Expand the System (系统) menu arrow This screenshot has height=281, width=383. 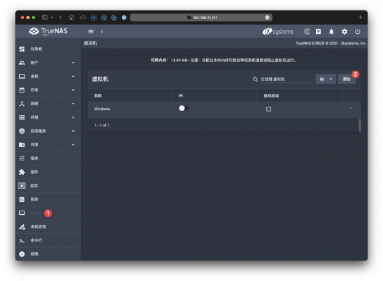pyautogui.click(x=73, y=77)
